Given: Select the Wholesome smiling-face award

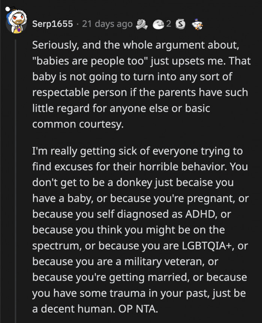Looking at the screenshot, I should pos(159,24).
